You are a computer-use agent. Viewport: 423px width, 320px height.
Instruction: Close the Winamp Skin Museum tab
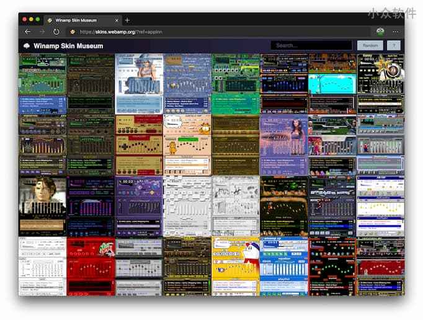click(x=117, y=20)
